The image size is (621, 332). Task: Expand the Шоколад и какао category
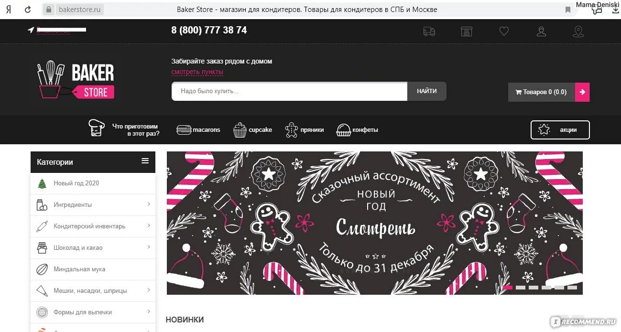pos(93,247)
